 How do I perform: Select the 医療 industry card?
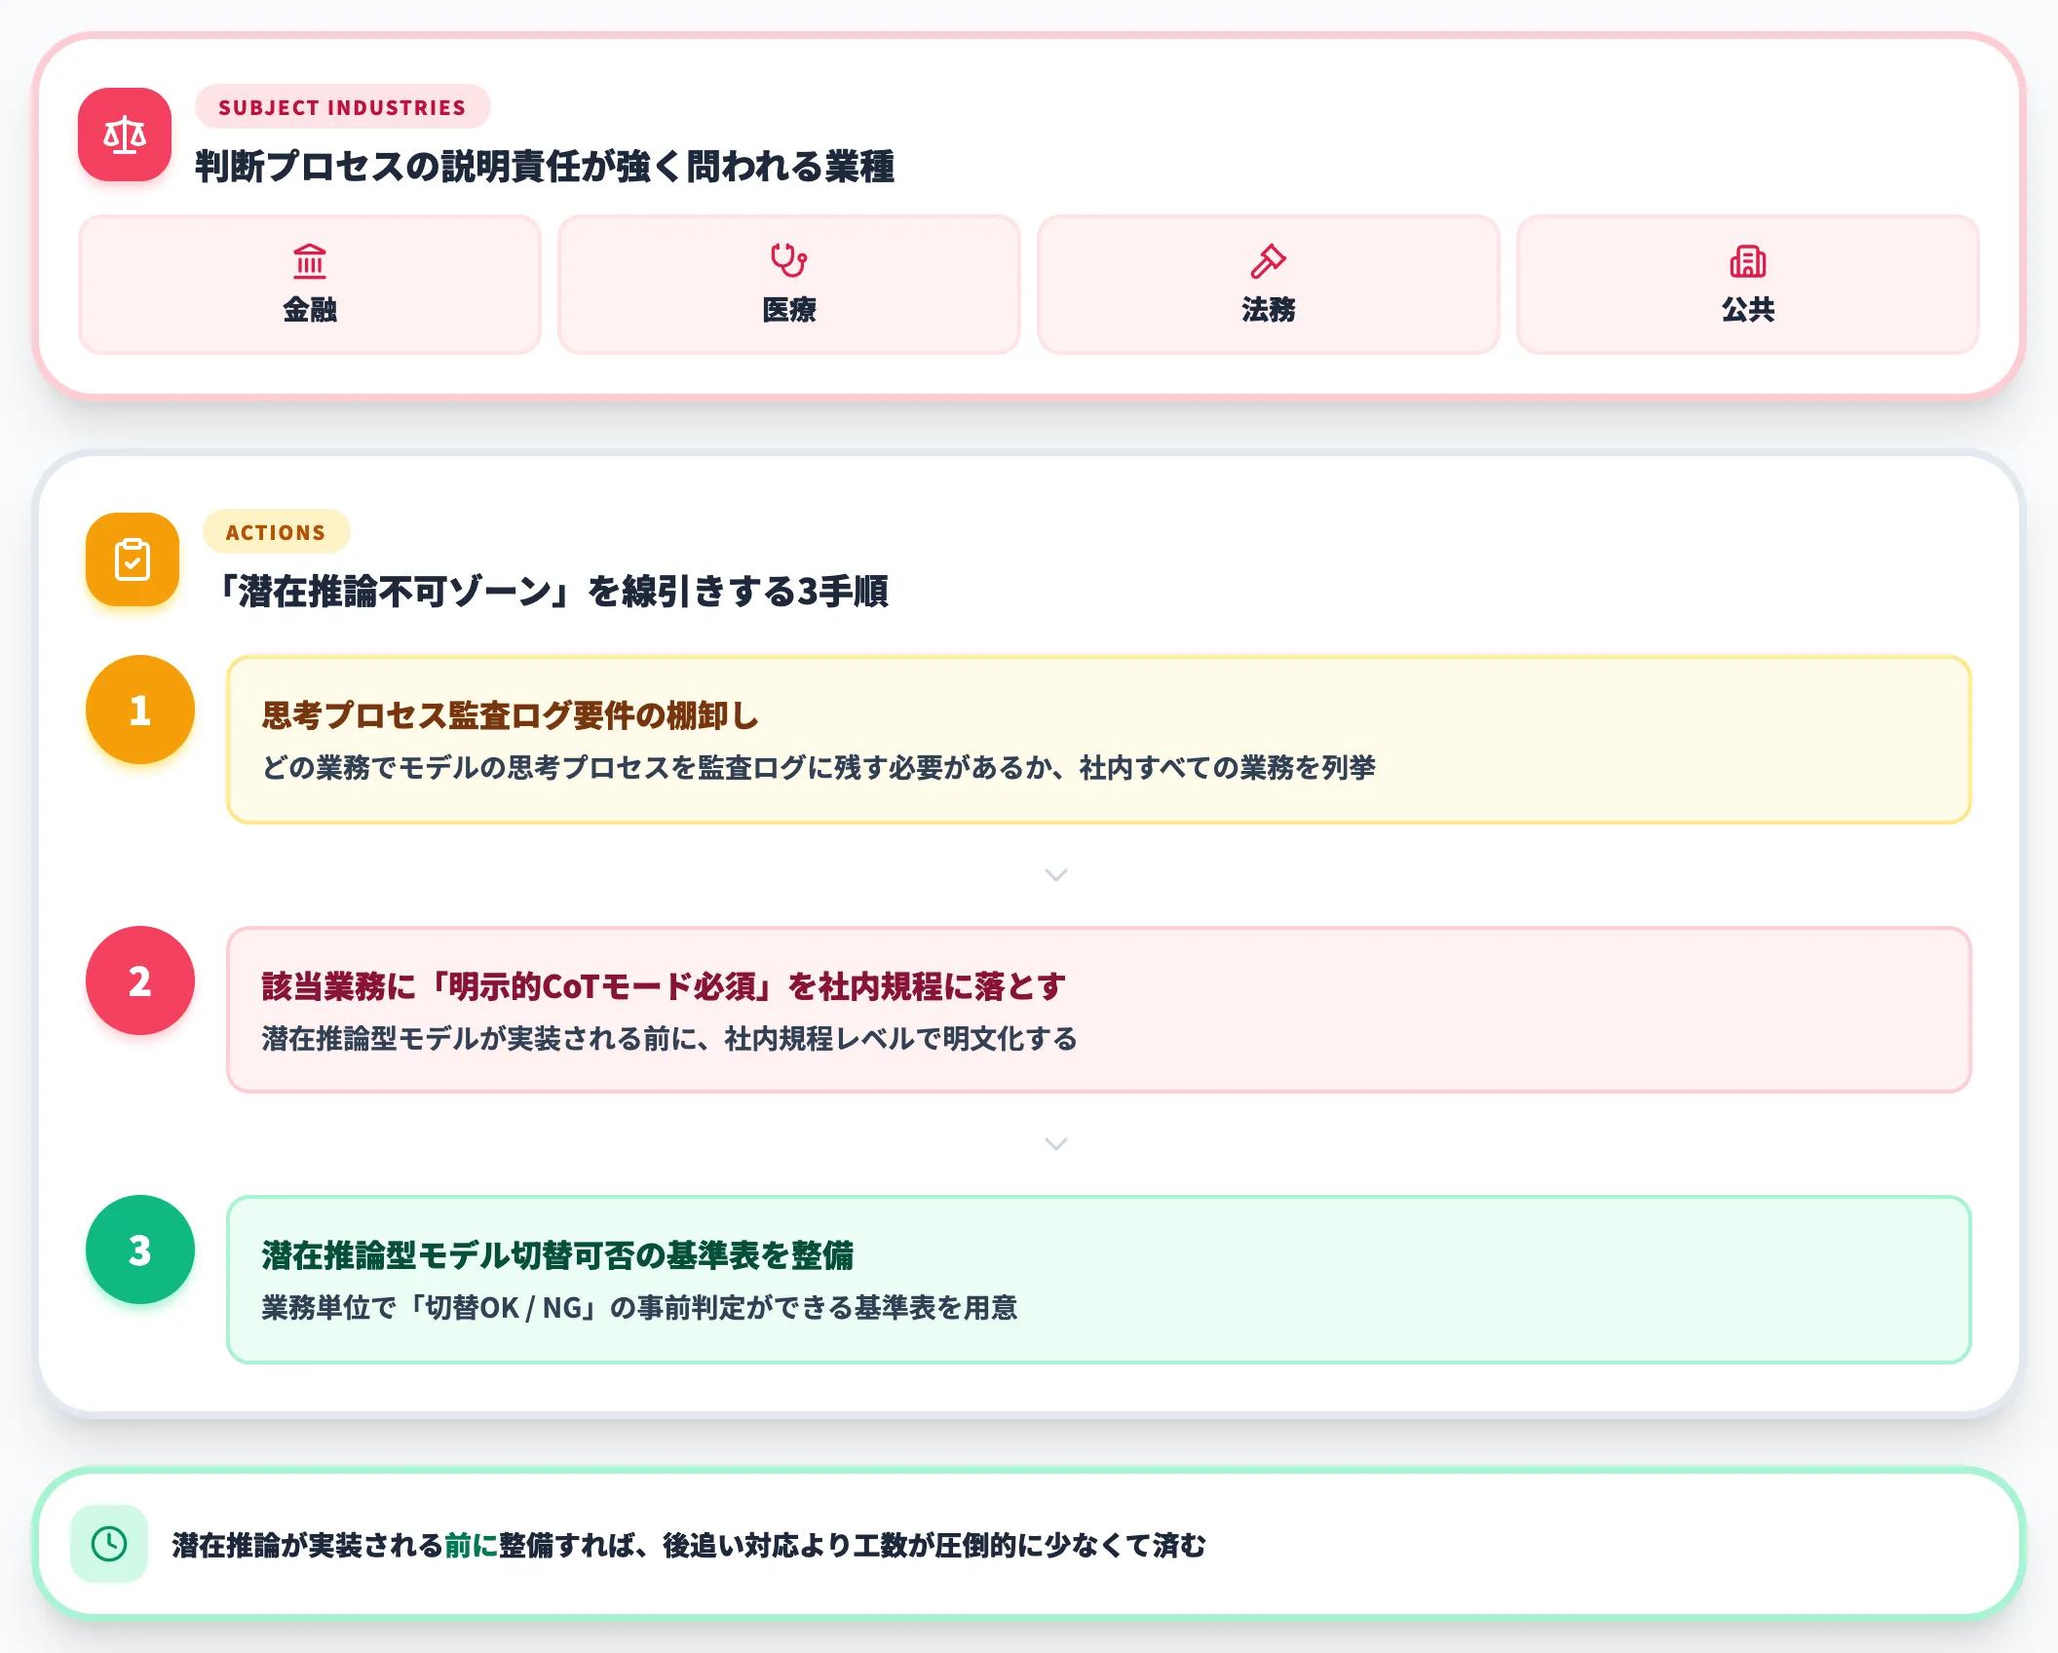(x=789, y=285)
